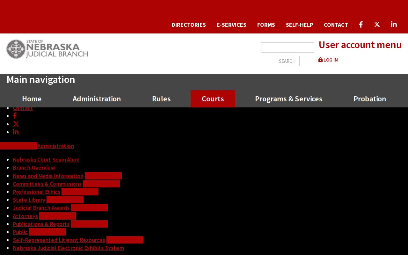Open the Branch Overview link
Screen dimensions: 408x255
click(x=34, y=168)
